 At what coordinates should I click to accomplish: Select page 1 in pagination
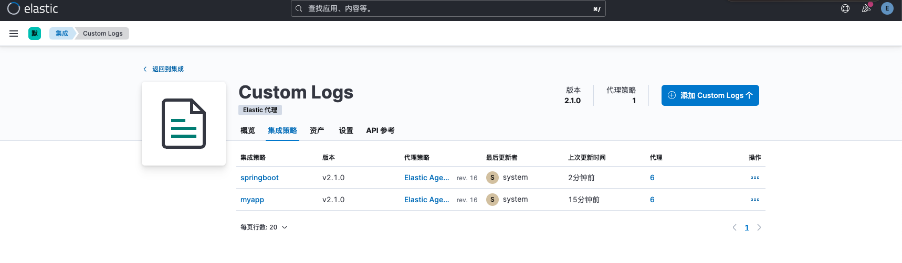(747, 227)
